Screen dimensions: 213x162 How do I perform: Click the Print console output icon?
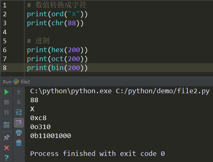pyautogui.click(x=19, y=133)
